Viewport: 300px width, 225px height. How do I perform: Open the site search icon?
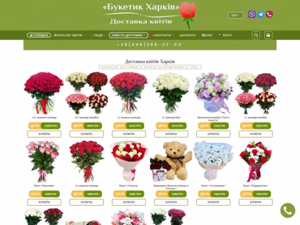[256, 35]
